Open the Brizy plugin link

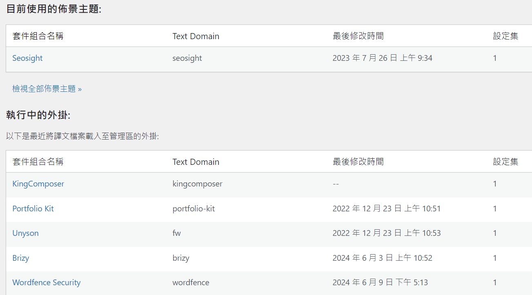20,258
